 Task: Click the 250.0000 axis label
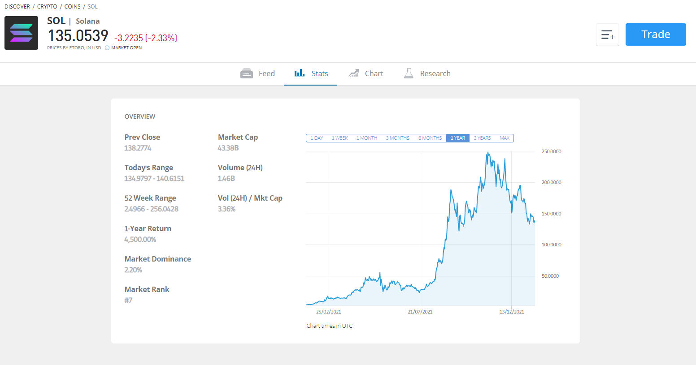tap(551, 151)
